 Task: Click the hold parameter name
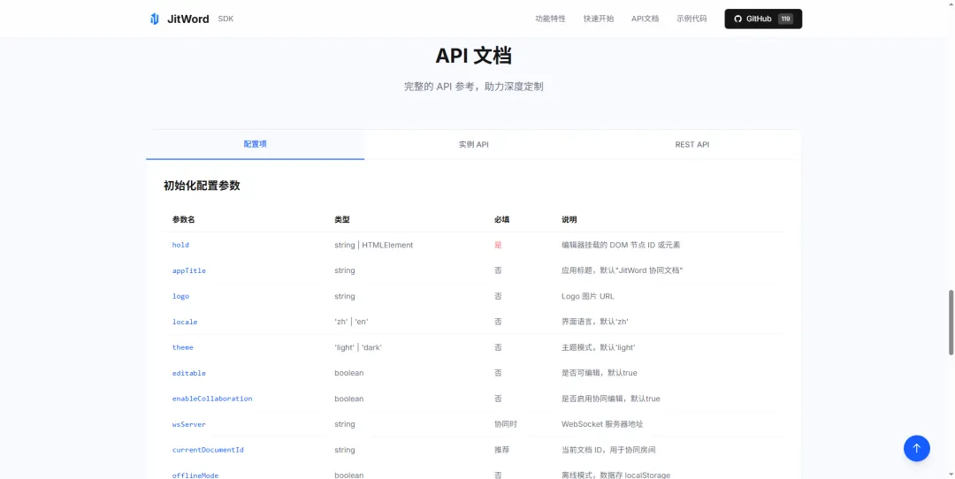tap(181, 245)
